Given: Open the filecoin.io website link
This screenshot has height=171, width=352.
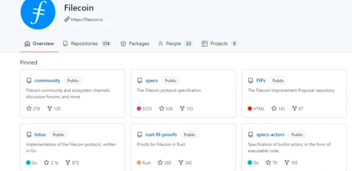Looking at the screenshot, I should click(87, 20).
